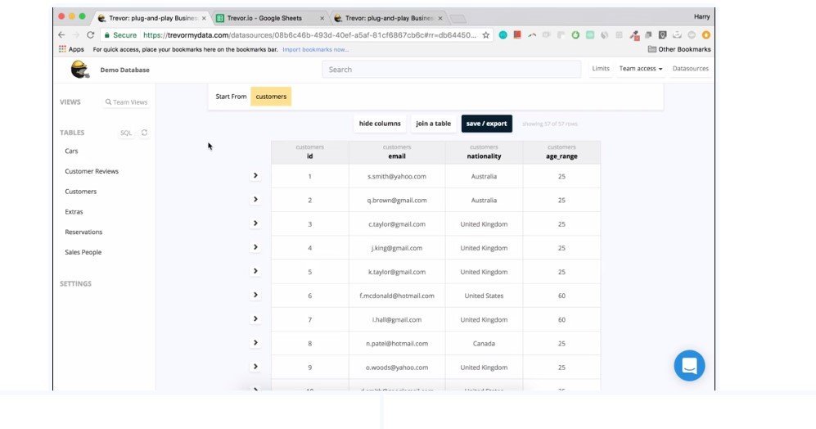
Task: Bookmark page with the star icon
Action: (x=486, y=35)
